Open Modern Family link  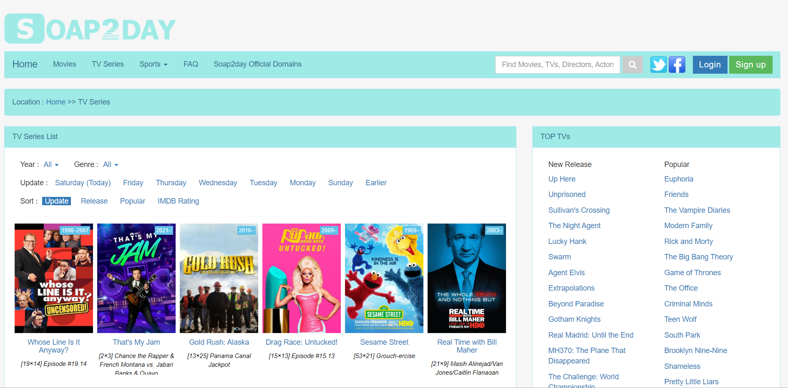coord(688,226)
